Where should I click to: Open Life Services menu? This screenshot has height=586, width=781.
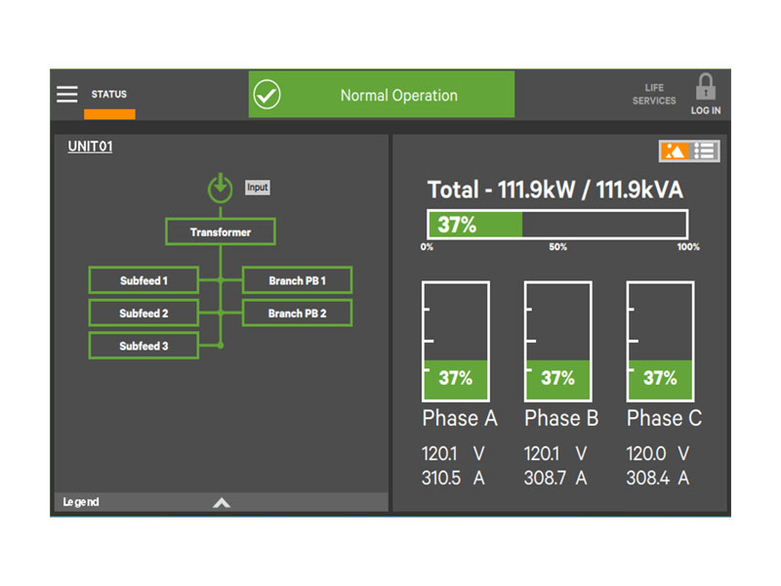[x=653, y=95]
